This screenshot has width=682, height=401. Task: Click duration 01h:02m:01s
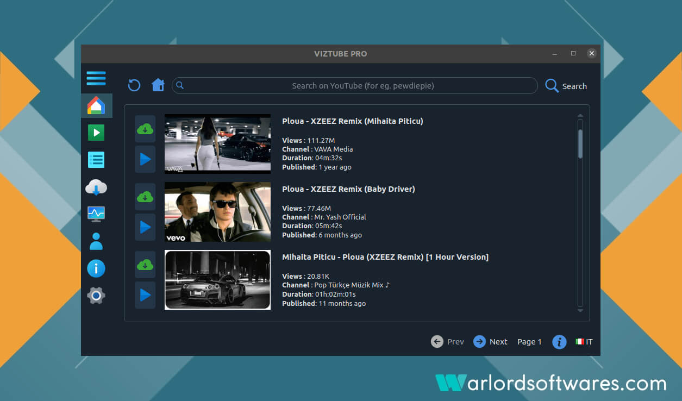point(335,294)
